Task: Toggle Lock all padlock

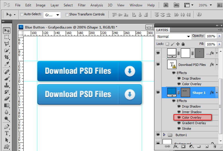Action: (x=183, y=44)
